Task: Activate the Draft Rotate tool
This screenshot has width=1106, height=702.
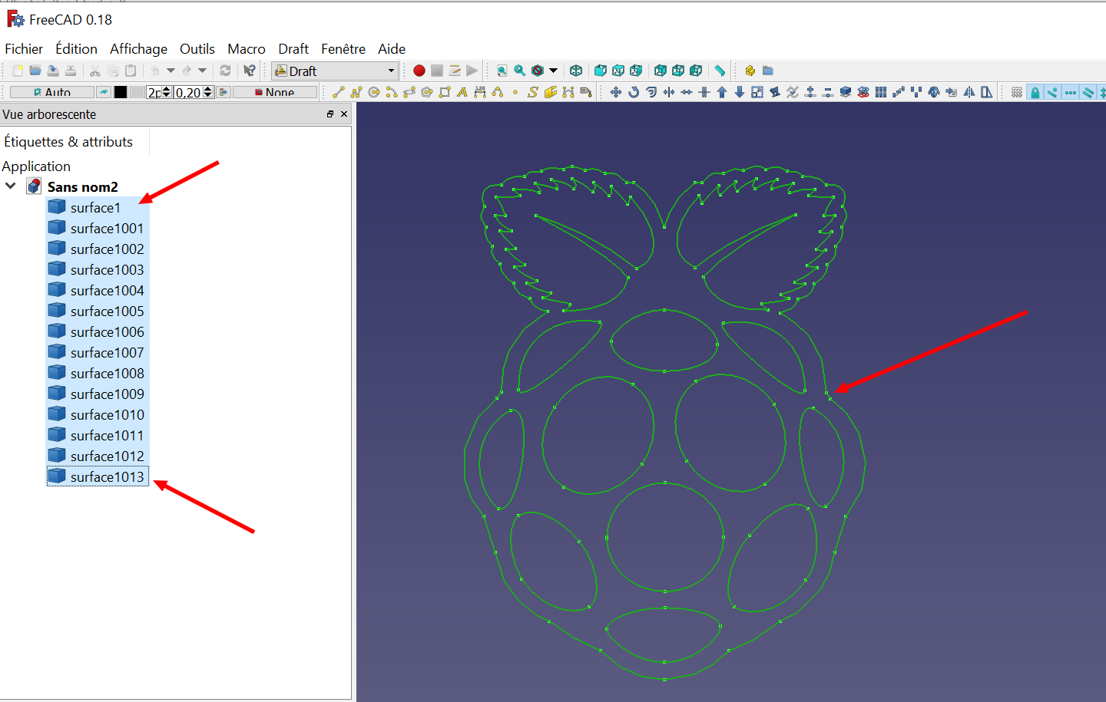Action: pos(634,92)
